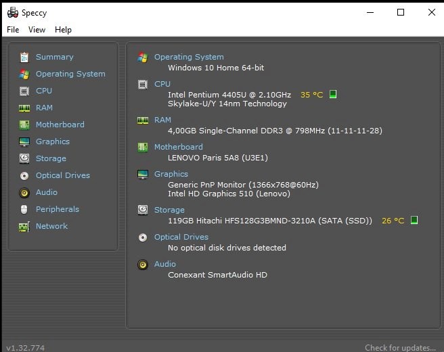Select Operating System in the sidebar
Screen dimensions: 444x352
[70, 74]
